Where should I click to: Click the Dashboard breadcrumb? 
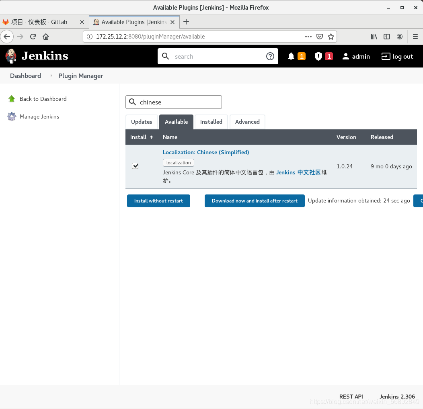tap(26, 76)
